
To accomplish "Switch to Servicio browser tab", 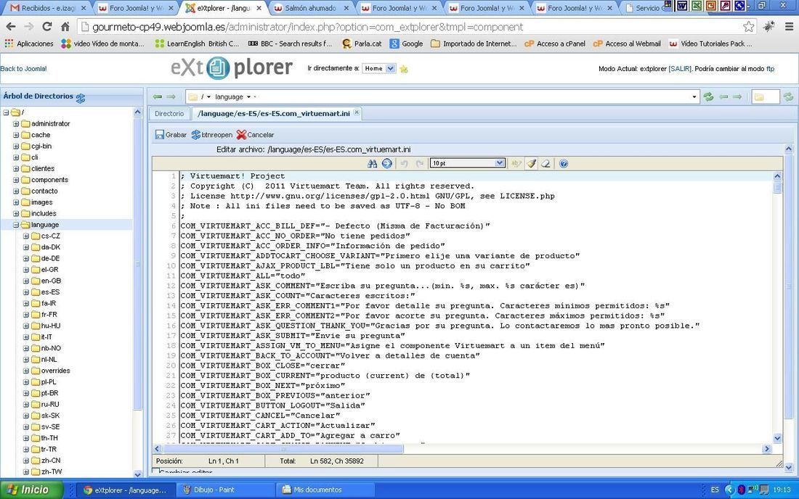I will click(x=643, y=8).
